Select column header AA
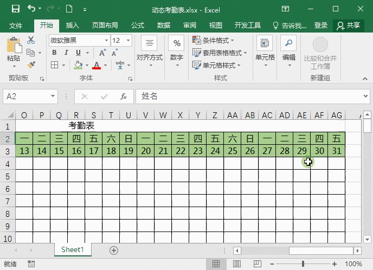This screenshot has height=270, width=373. 233,115
